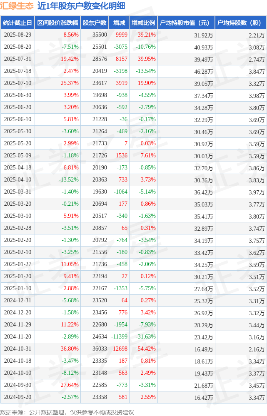Click the 统计截止日 column header
This screenshot has width=267, height=416.
click(x=17, y=23)
